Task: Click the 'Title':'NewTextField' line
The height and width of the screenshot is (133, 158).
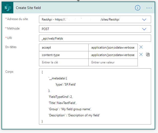Action: [x=62, y=103]
